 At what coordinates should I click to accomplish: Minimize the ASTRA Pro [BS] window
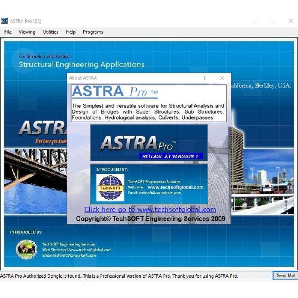[x=255, y=21]
